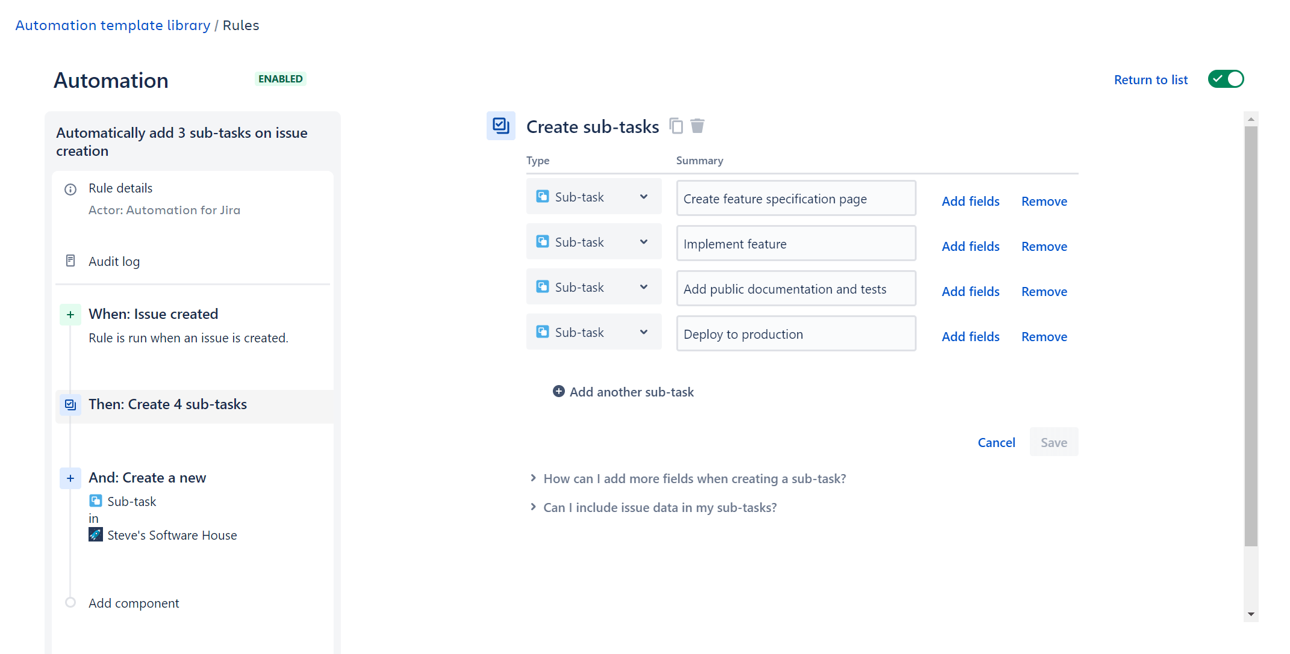Open the Automation template library breadcrumb

coord(113,25)
